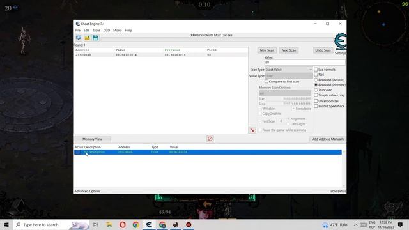The image size is (409, 230).
Task: Show hidden system tray icons
Action: pos(355,224)
